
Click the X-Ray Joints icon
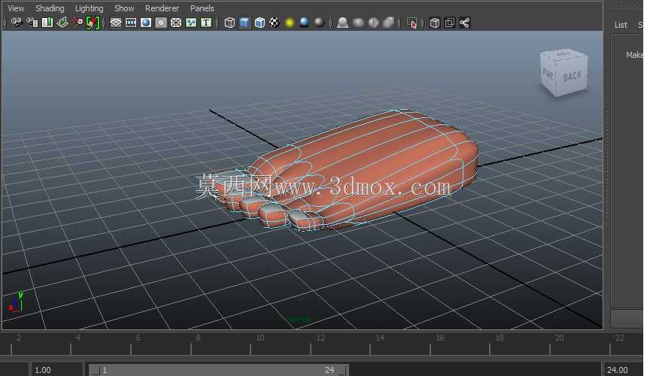pyautogui.click(x=465, y=23)
